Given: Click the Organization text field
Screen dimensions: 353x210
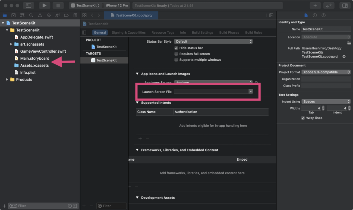Looking at the screenshot, I should pyautogui.click(x=326, y=79).
